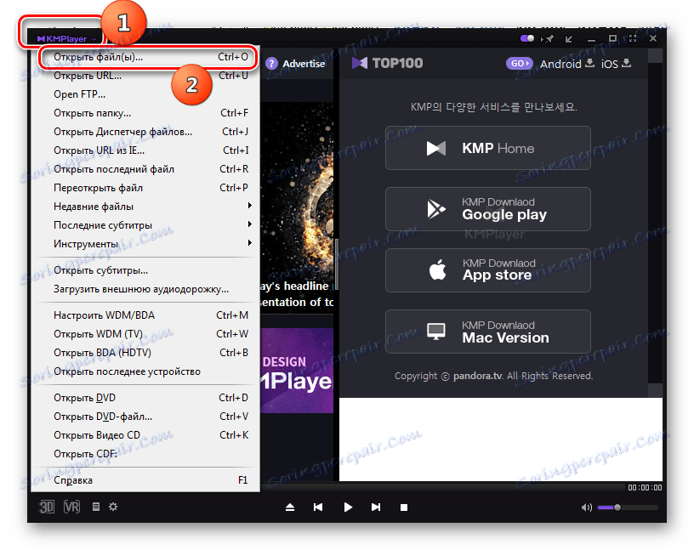The height and width of the screenshot is (550, 694).
Task: Open KMP Download Google play
Action: 487,209
